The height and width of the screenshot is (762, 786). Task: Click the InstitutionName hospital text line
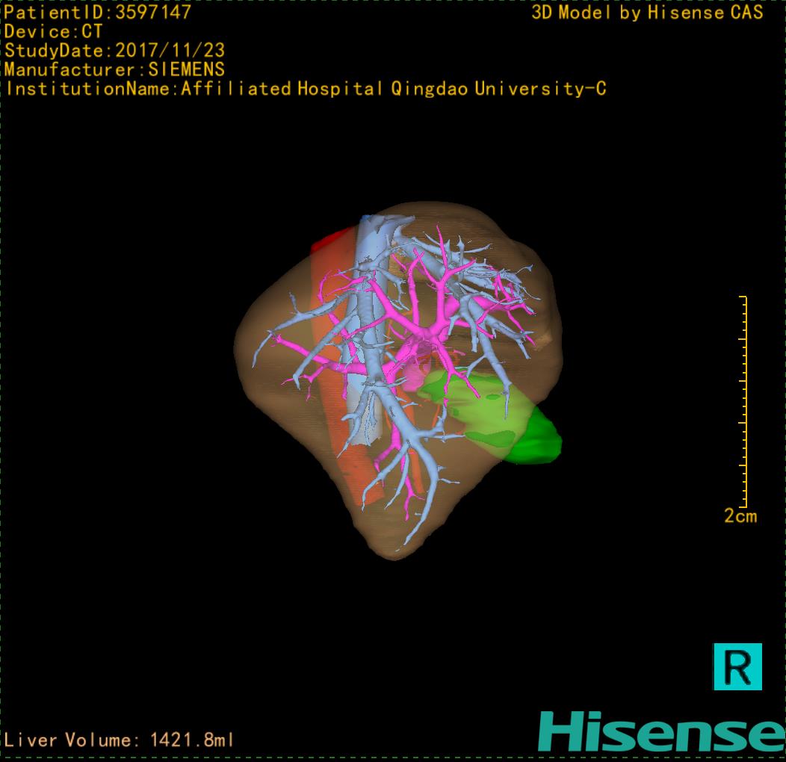click(306, 89)
